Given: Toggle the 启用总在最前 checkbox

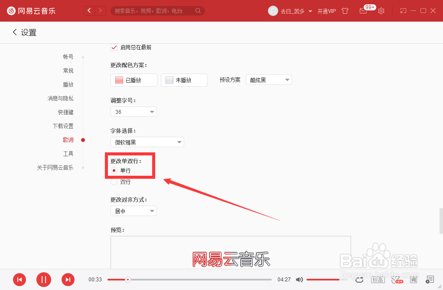Looking at the screenshot, I should coord(114,47).
